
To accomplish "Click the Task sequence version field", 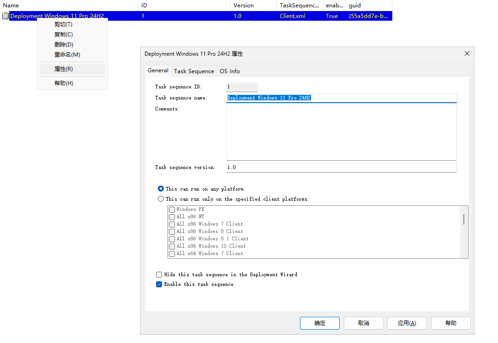I will pyautogui.click(x=341, y=168).
